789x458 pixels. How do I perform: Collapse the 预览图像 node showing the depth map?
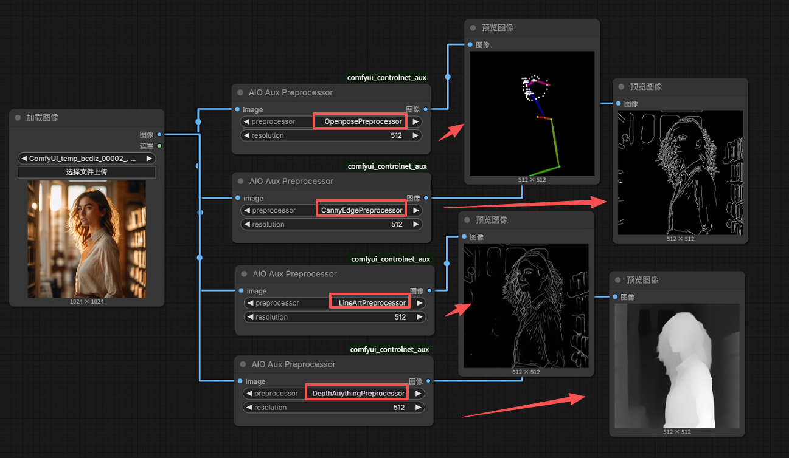point(618,281)
